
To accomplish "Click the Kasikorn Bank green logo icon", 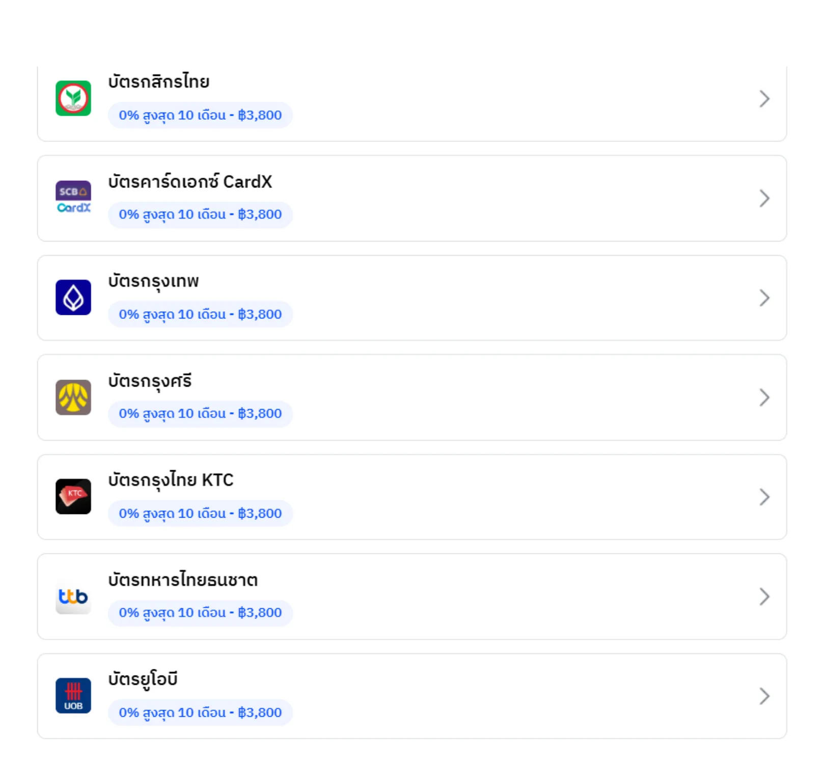I will [73, 98].
